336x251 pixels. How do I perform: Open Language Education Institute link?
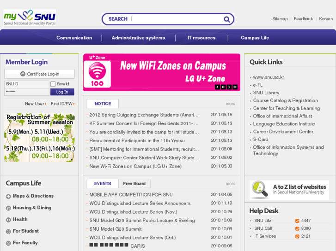coord(284,124)
